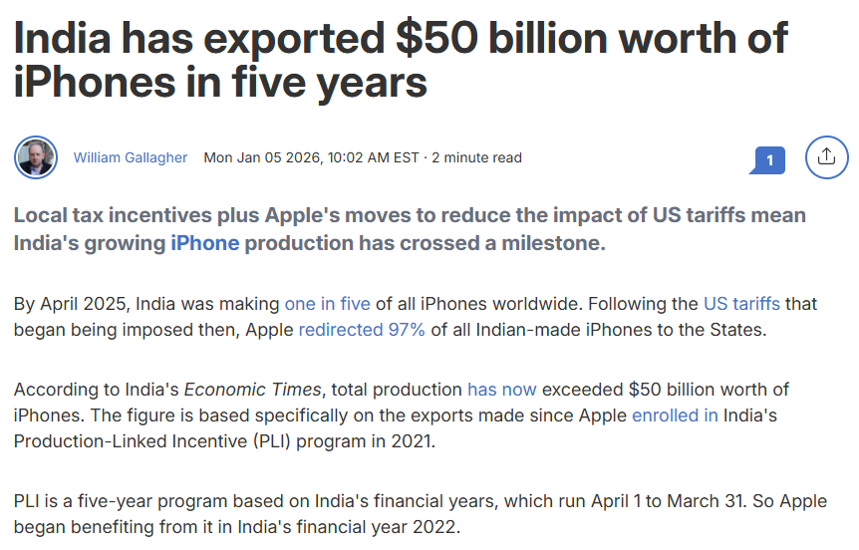Open the "one in five" link
Screen dimensions: 859x550
pyautogui.click(x=327, y=304)
